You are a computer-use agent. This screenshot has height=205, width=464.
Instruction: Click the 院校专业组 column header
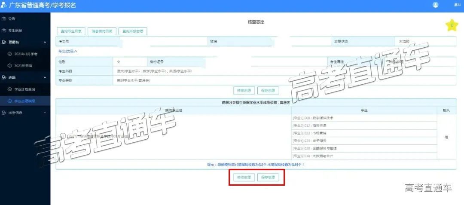point(174,110)
